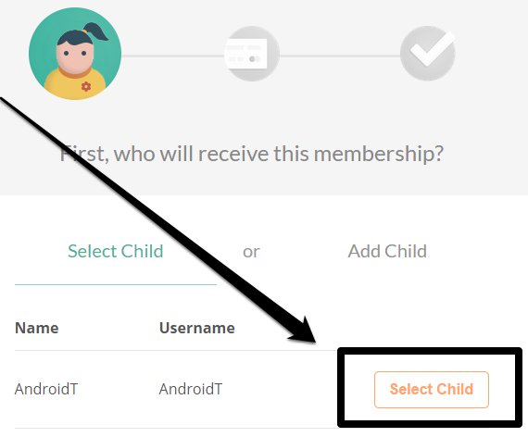Image resolution: width=528 pixels, height=437 pixels.
Task: Select the AndroidT entry under Username
Action: coord(191,389)
